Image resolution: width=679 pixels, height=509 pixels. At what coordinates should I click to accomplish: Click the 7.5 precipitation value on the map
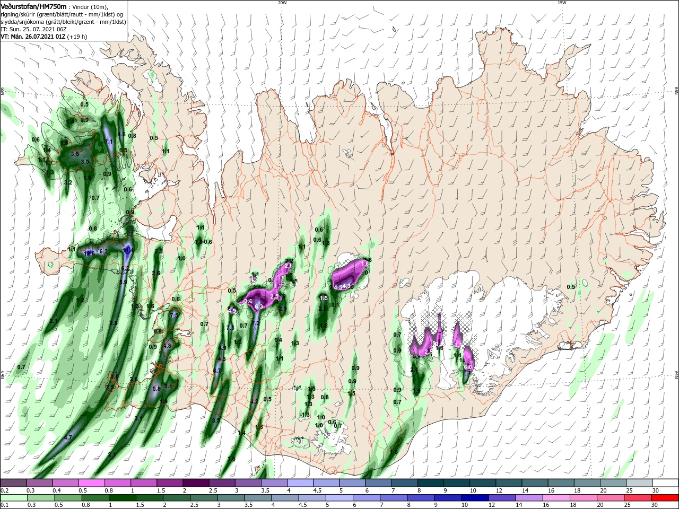174,315
